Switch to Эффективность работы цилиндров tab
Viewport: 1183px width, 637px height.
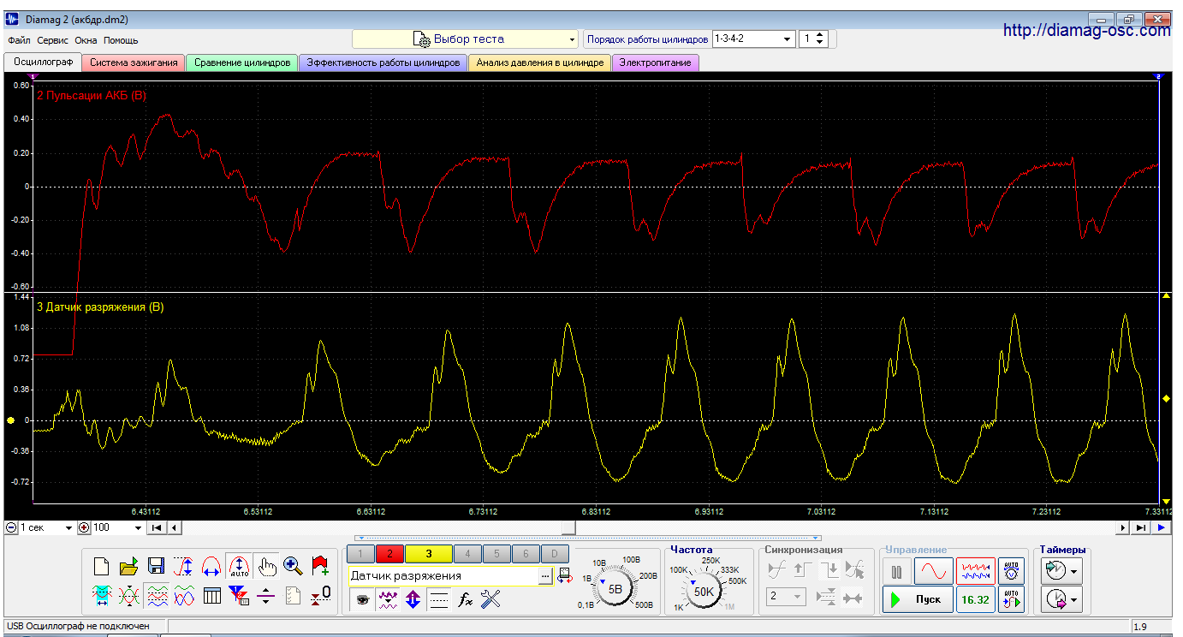pyautogui.click(x=383, y=63)
